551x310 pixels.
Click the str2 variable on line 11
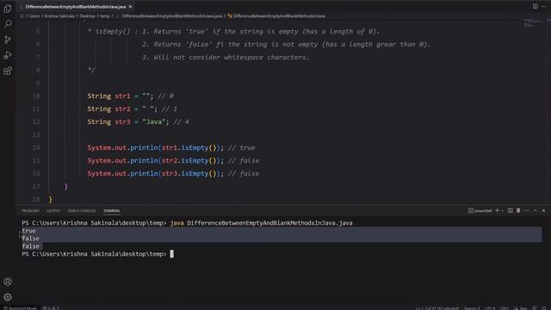click(122, 109)
